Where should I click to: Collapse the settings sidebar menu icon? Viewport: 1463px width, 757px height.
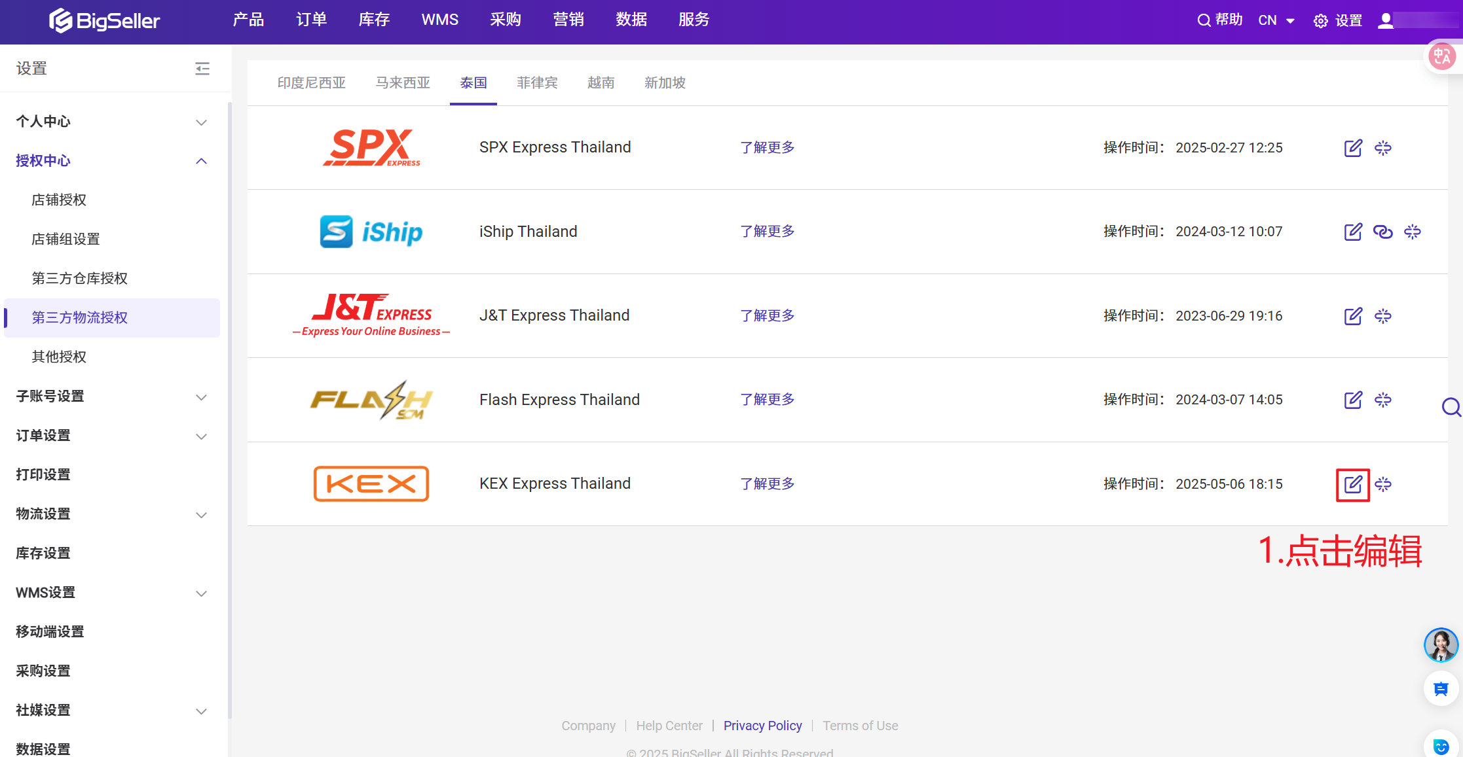point(202,69)
